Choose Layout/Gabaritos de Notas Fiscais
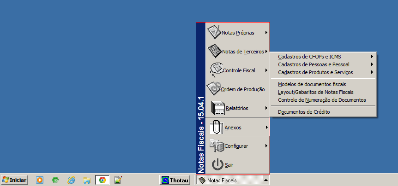Image resolution: width=398 pixels, height=186 pixels. (315, 92)
